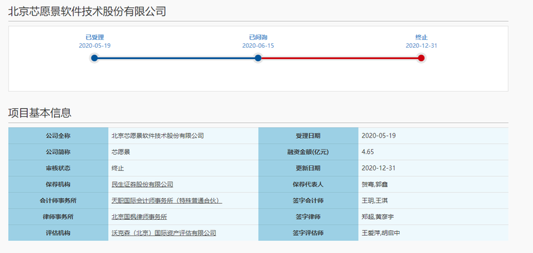This screenshot has height=253, width=533.
Task: Click the blue progress bar segment
Action: tap(176, 58)
